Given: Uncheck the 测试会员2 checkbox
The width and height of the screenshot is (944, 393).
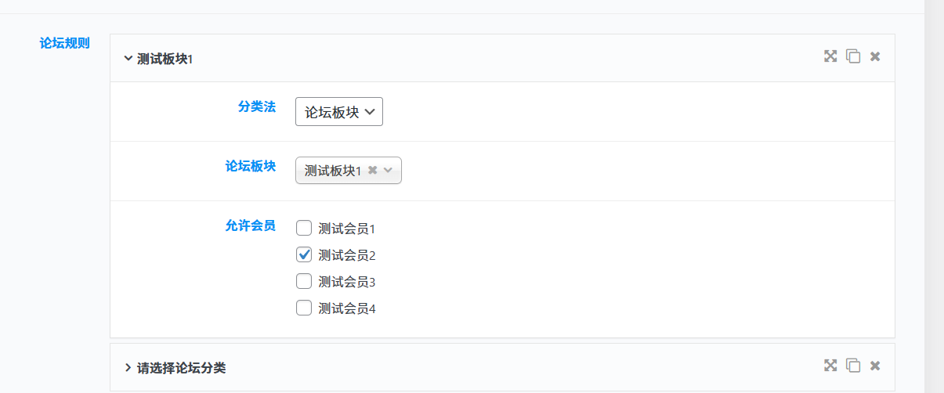Looking at the screenshot, I should [304, 254].
